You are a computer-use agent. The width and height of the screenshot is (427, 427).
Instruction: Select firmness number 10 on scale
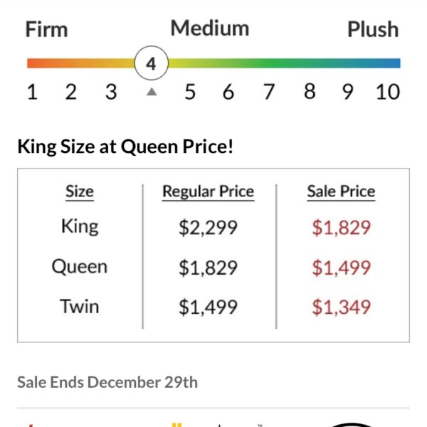click(x=388, y=92)
